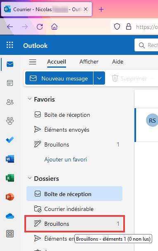Open the More apps icon
The height and width of the screenshot is (251, 158).
point(10,234)
